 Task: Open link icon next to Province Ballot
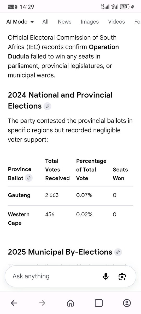click(29, 178)
